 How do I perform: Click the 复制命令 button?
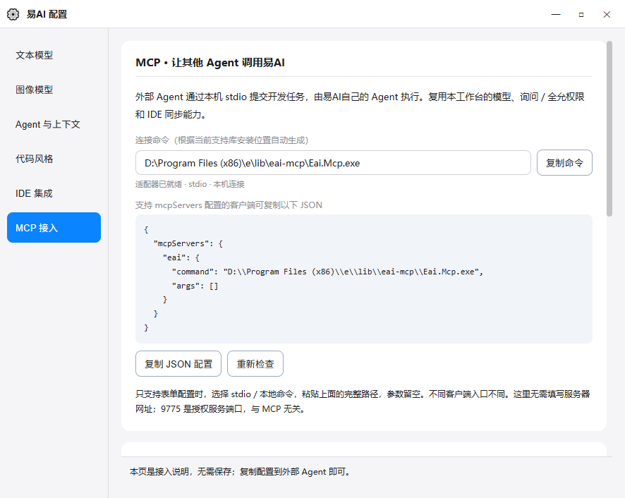coord(564,163)
